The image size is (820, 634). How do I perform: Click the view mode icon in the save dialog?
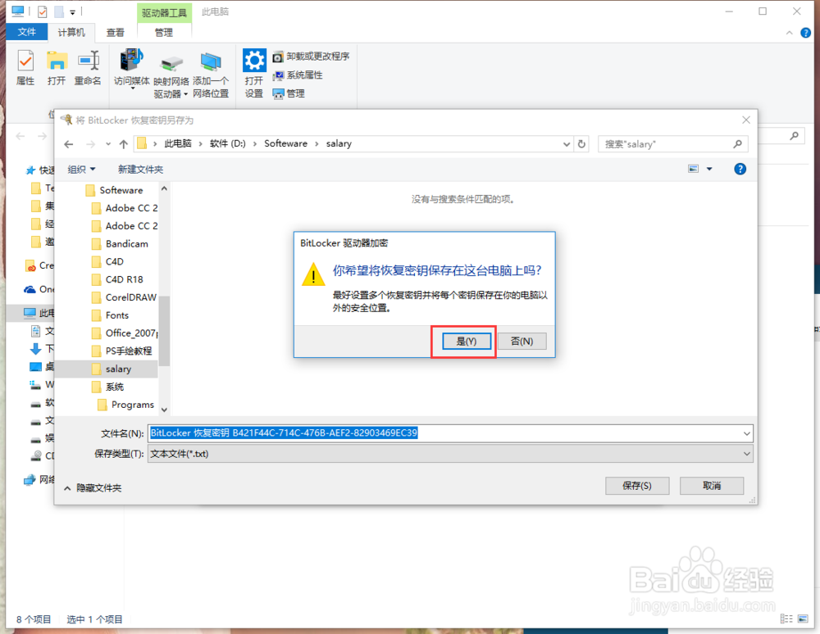point(694,169)
